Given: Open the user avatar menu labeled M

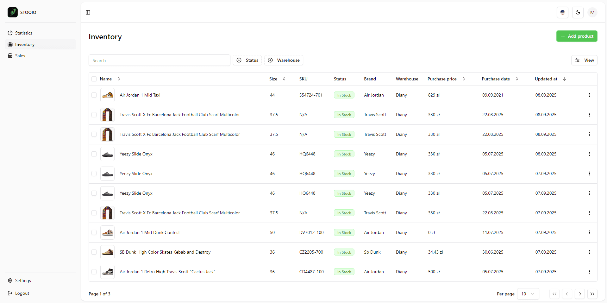Looking at the screenshot, I should click(592, 12).
